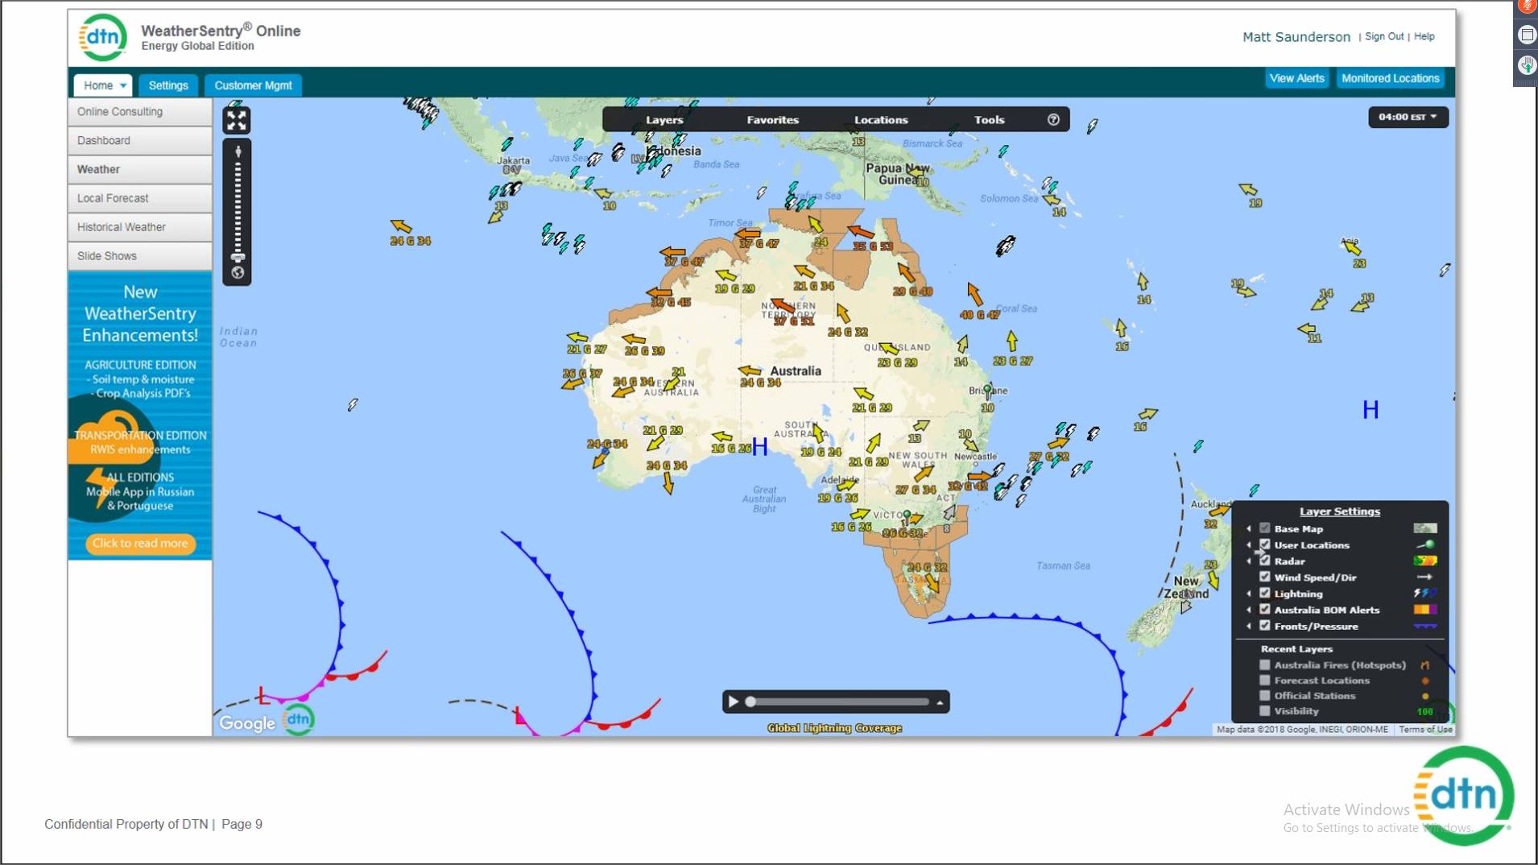Expand the animation bar up-arrow menu
Image resolution: width=1538 pixels, height=865 pixels.
pos(940,702)
